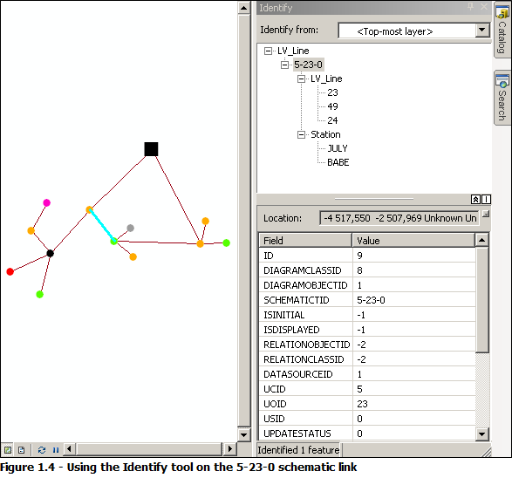Select the UPDATESTATUS field row

click(367, 434)
